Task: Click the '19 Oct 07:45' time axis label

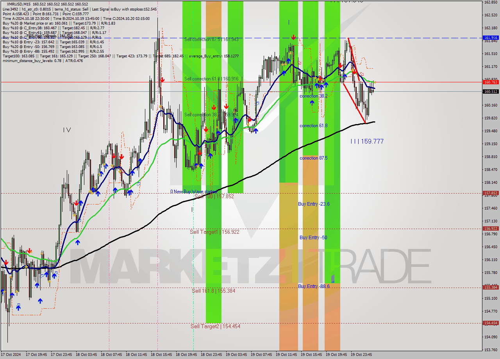Action: [x=261, y=355]
